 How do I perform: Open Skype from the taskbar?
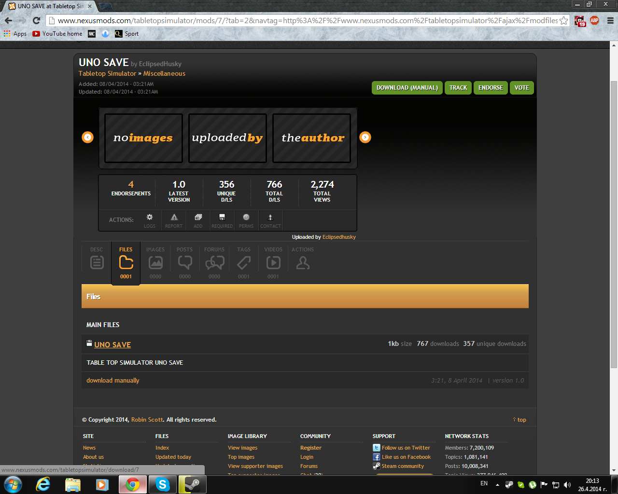162,484
